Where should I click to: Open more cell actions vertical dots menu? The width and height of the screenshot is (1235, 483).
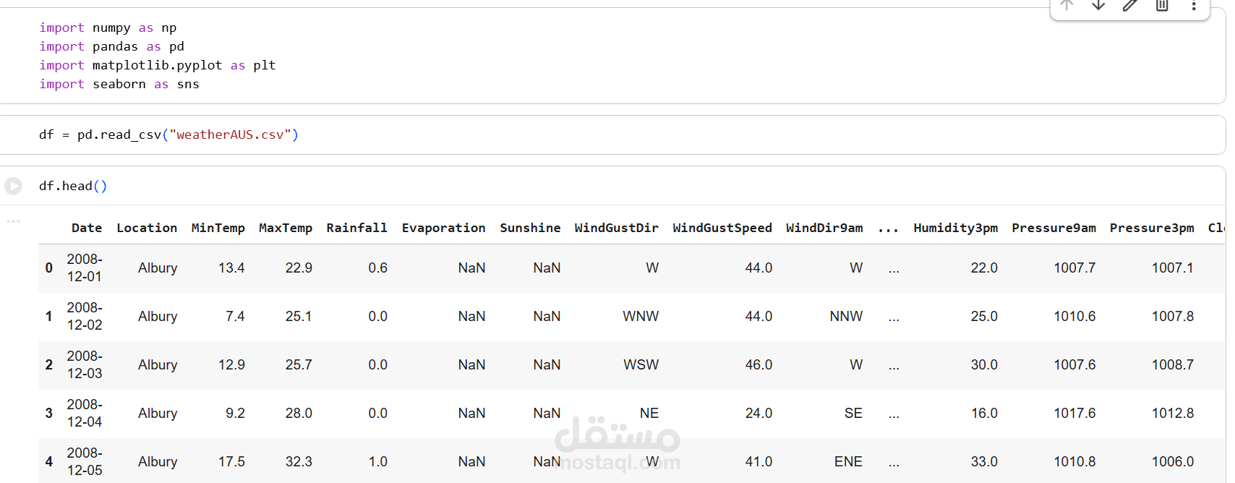(1194, 5)
